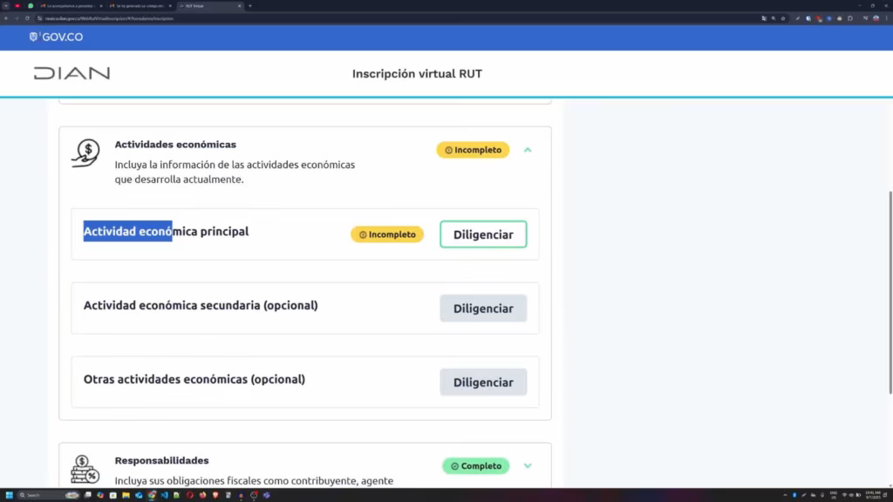Open Brave browser from the taskbar
Viewport: 893px width, 502px height.
pyautogui.click(x=215, y=495)
